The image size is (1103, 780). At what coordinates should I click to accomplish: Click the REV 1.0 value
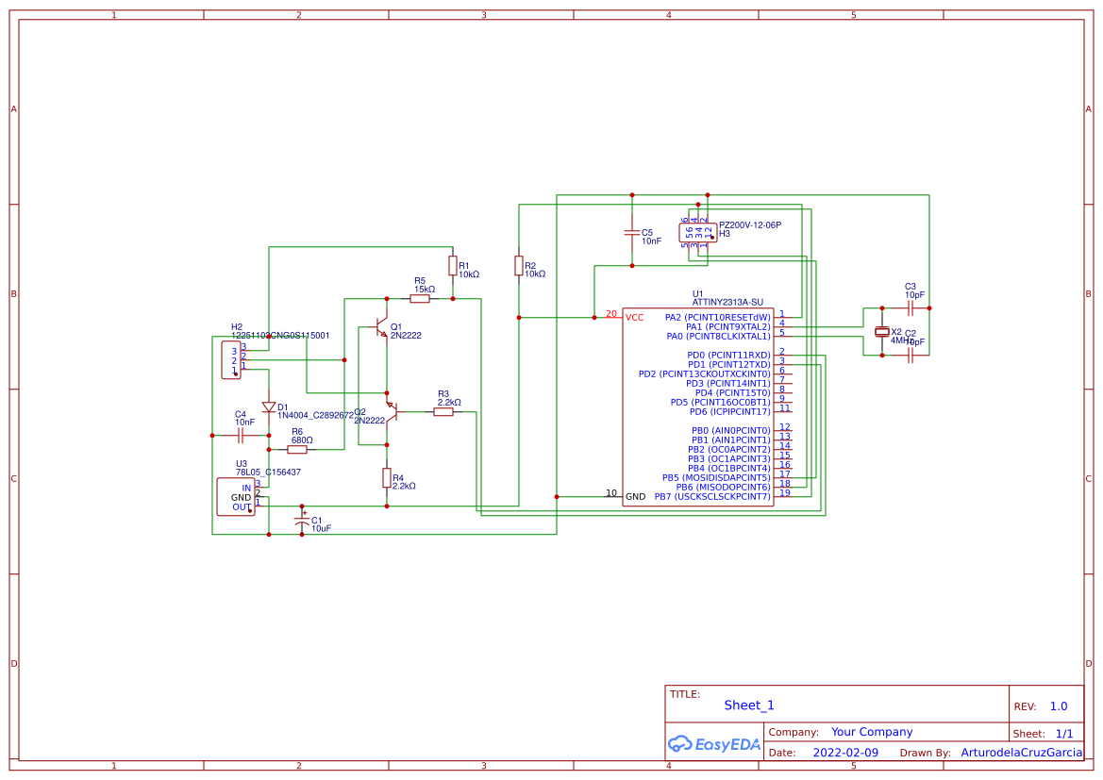[x=1058, y=705]
